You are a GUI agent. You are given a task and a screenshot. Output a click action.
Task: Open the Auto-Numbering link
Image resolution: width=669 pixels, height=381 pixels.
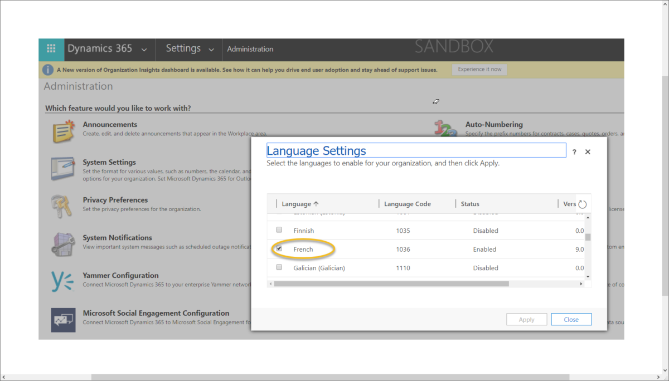(x=494, y=125)
